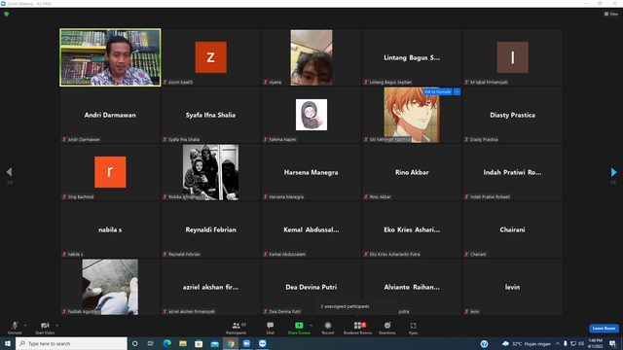
Task: Go to previous gallery page arrow
Action: pos(9,172)
